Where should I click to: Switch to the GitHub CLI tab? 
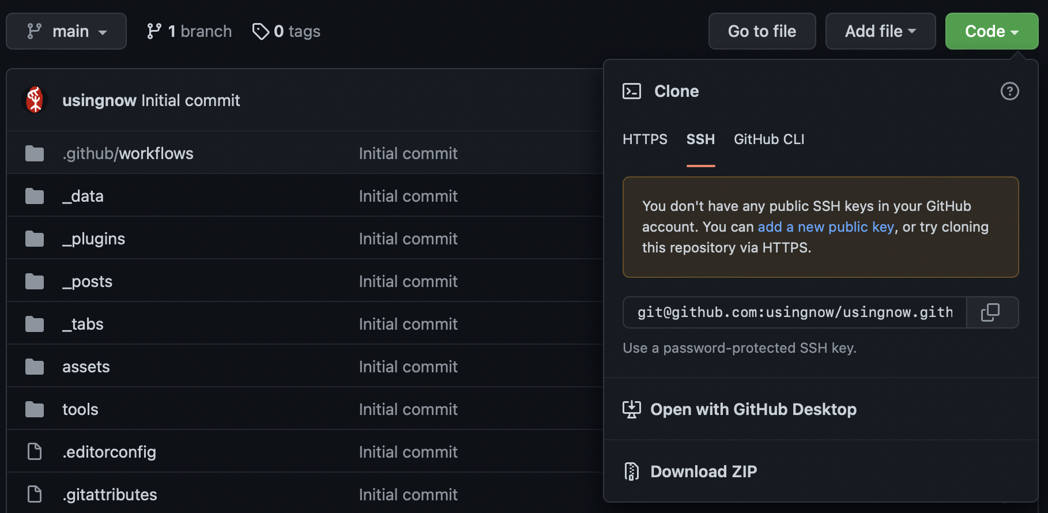click(x=769, y=139)
